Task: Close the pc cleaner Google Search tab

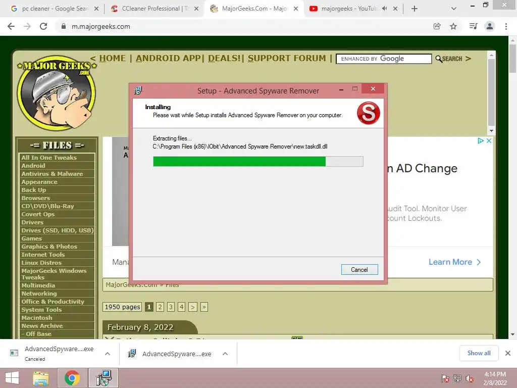Action: [96, 9]
